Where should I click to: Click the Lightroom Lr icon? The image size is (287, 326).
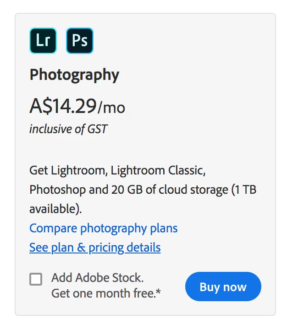(43, 41)
